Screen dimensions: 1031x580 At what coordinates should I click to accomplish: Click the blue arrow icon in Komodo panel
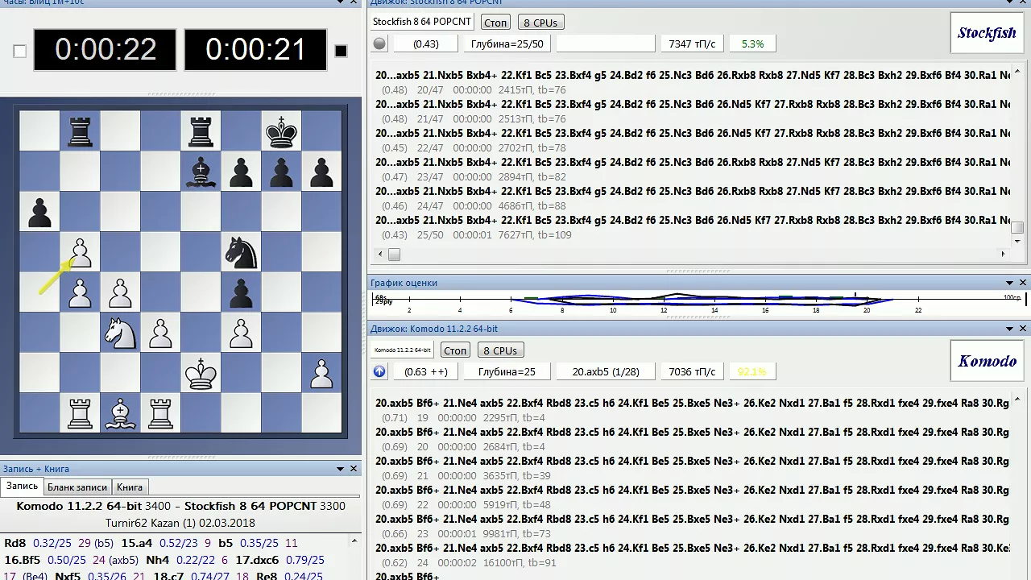(379, 371)
